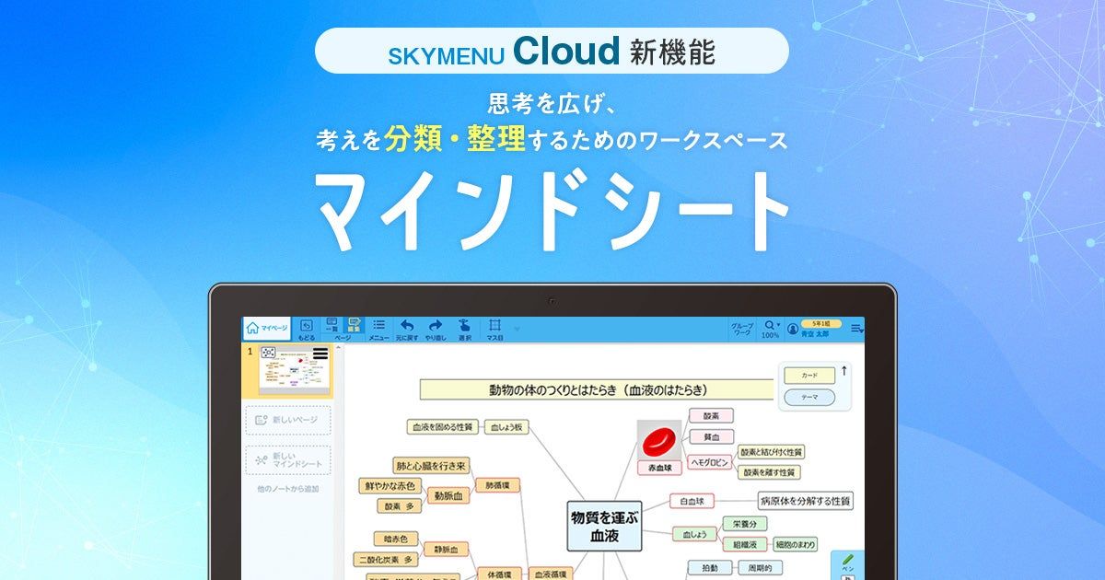Switch to page 一覧 list view
This screenshot has width=1105, height=580.
[332, 325]
